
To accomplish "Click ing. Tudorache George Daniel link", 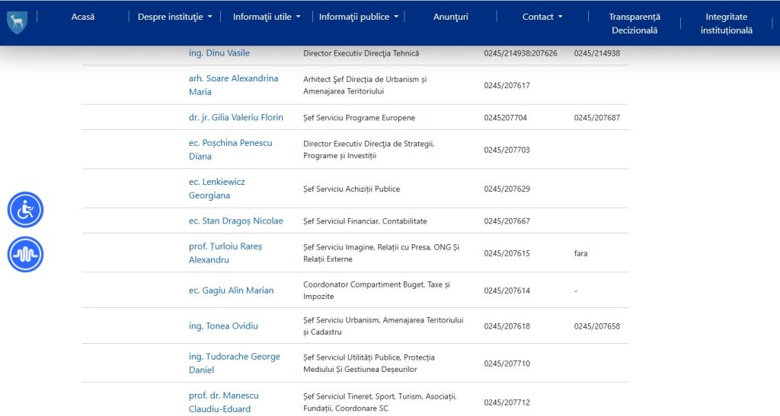I will tap(234, 363).
